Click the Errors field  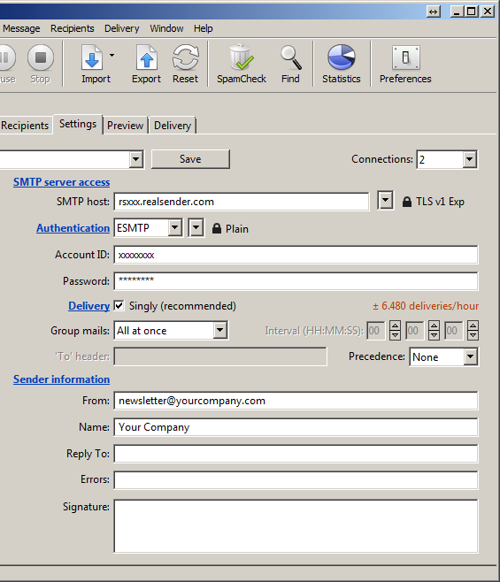(296, 480)
